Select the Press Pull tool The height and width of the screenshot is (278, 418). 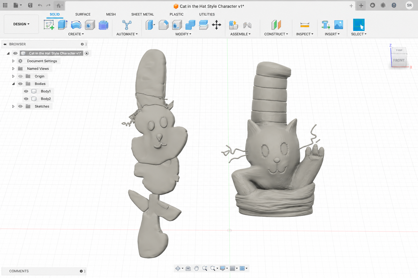[x=150, y=25]
